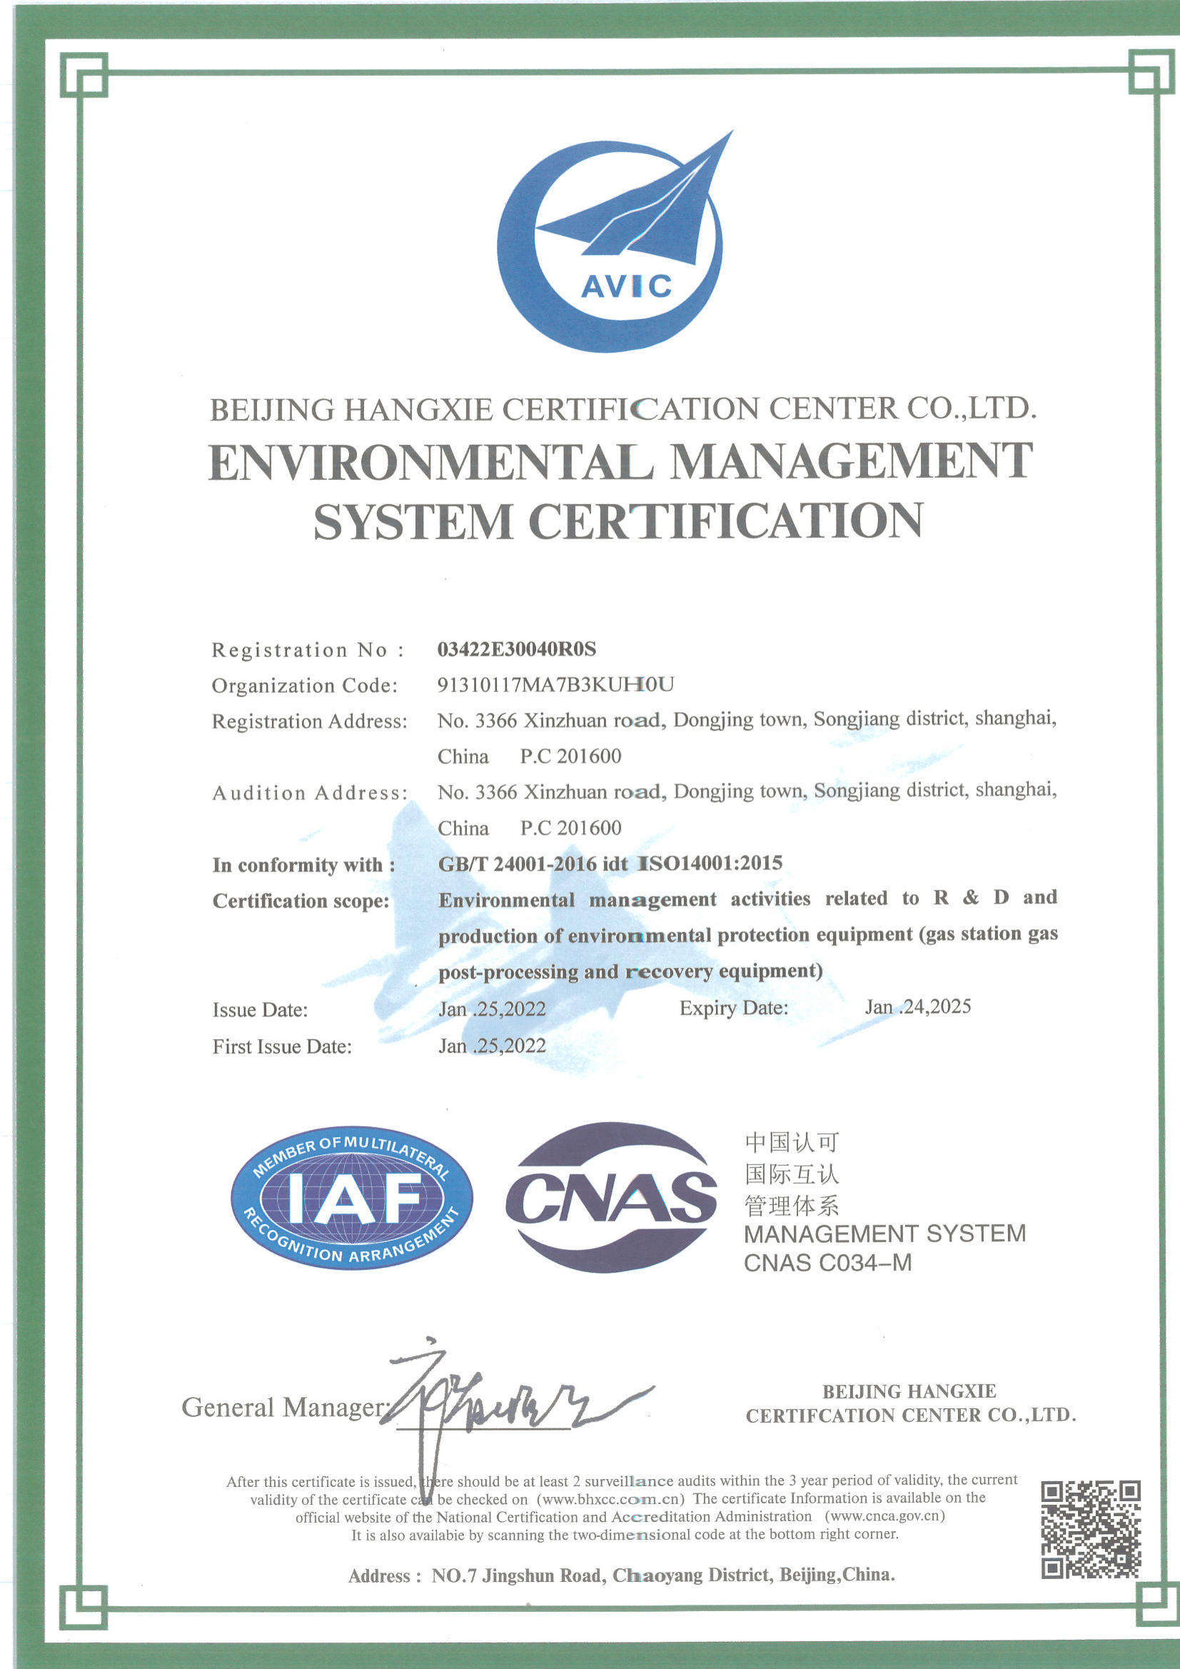Click the www.cnca.gov.cn website address
This screenshot has width=1180, height=1669.
point(885,1516)
